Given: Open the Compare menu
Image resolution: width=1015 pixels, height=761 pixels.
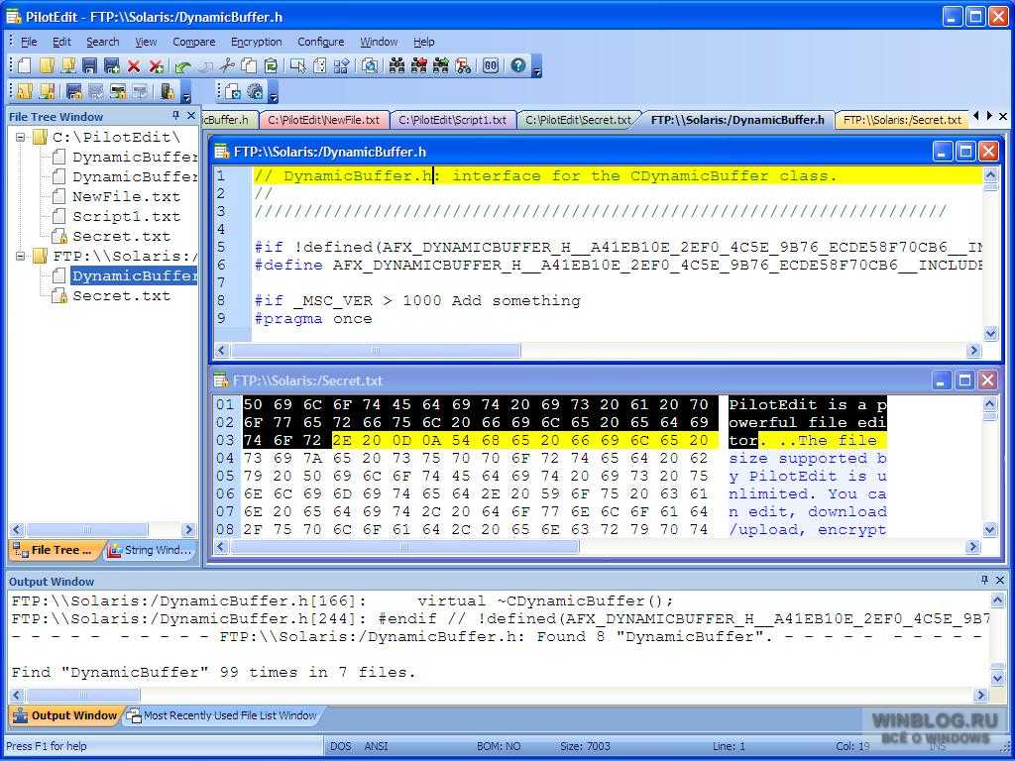Looking at the screenshot, I should coord(193,42).
